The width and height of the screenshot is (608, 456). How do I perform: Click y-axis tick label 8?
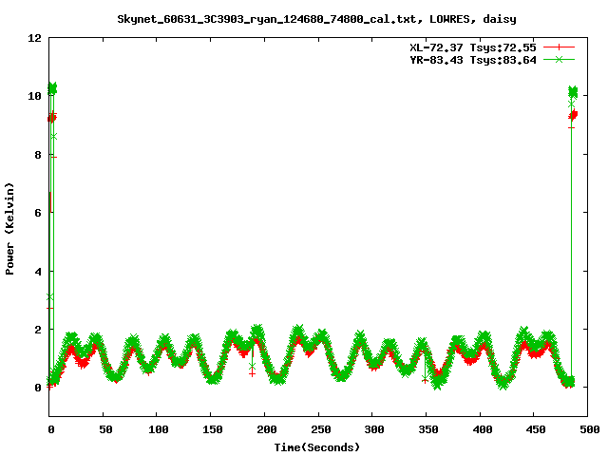click(38, 155)
